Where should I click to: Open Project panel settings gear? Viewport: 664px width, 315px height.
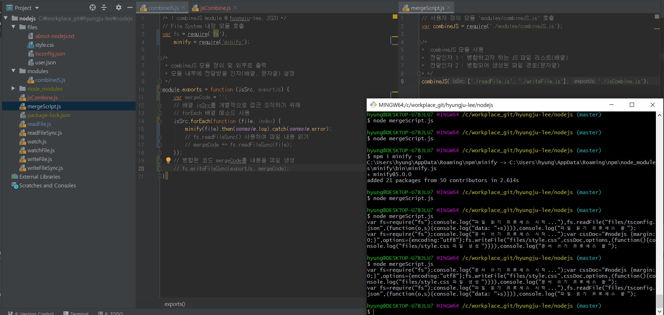tap(119, 7)
